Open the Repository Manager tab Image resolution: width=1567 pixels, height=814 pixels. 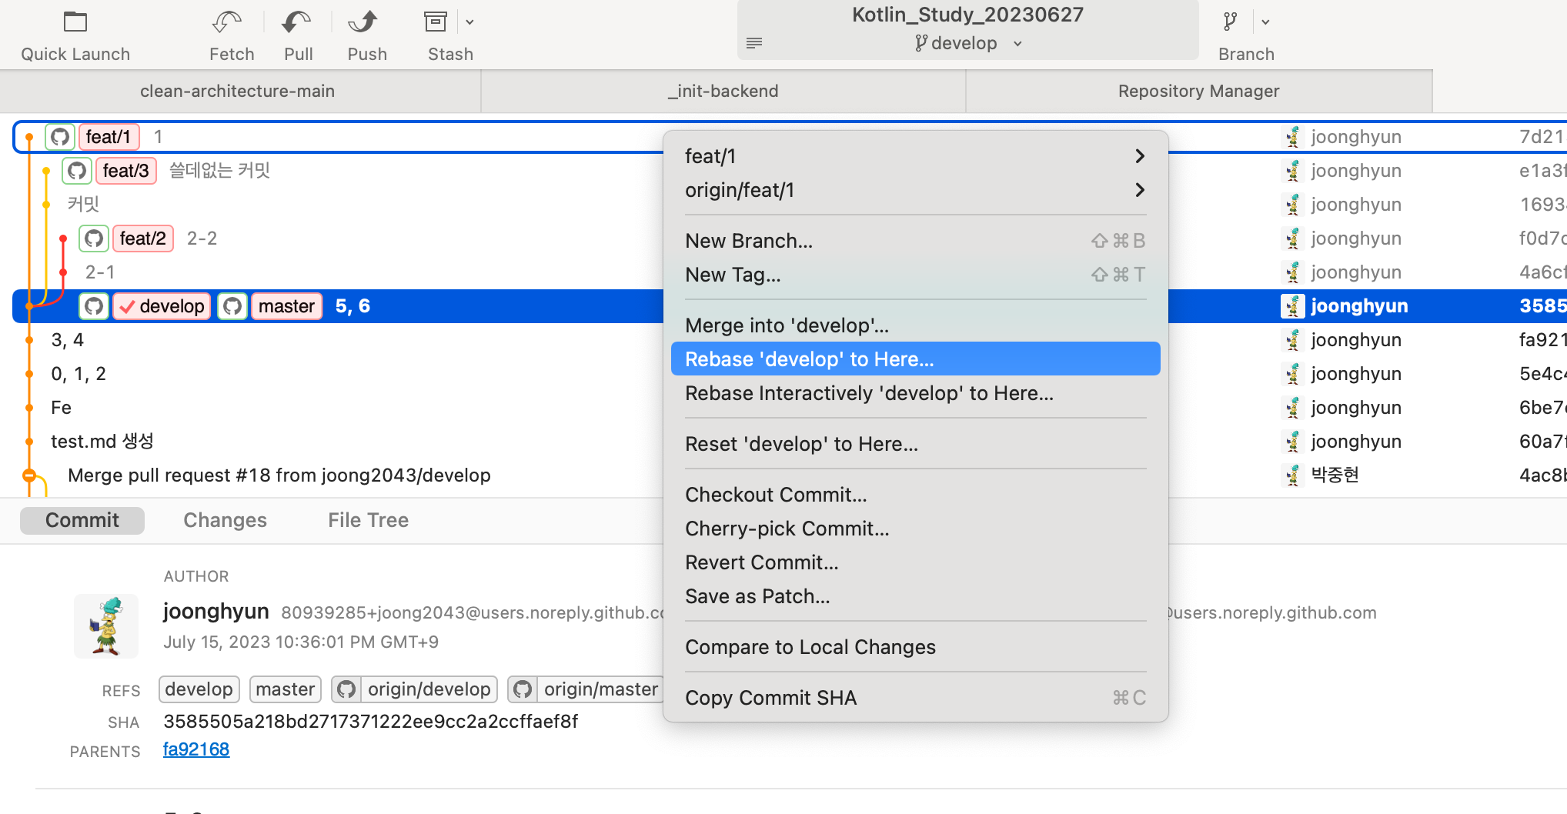click(x=1198, y=92)
